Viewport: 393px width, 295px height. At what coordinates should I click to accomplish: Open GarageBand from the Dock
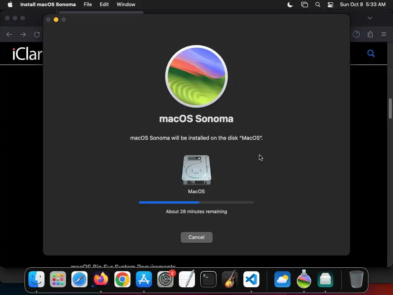coord(230,279)
